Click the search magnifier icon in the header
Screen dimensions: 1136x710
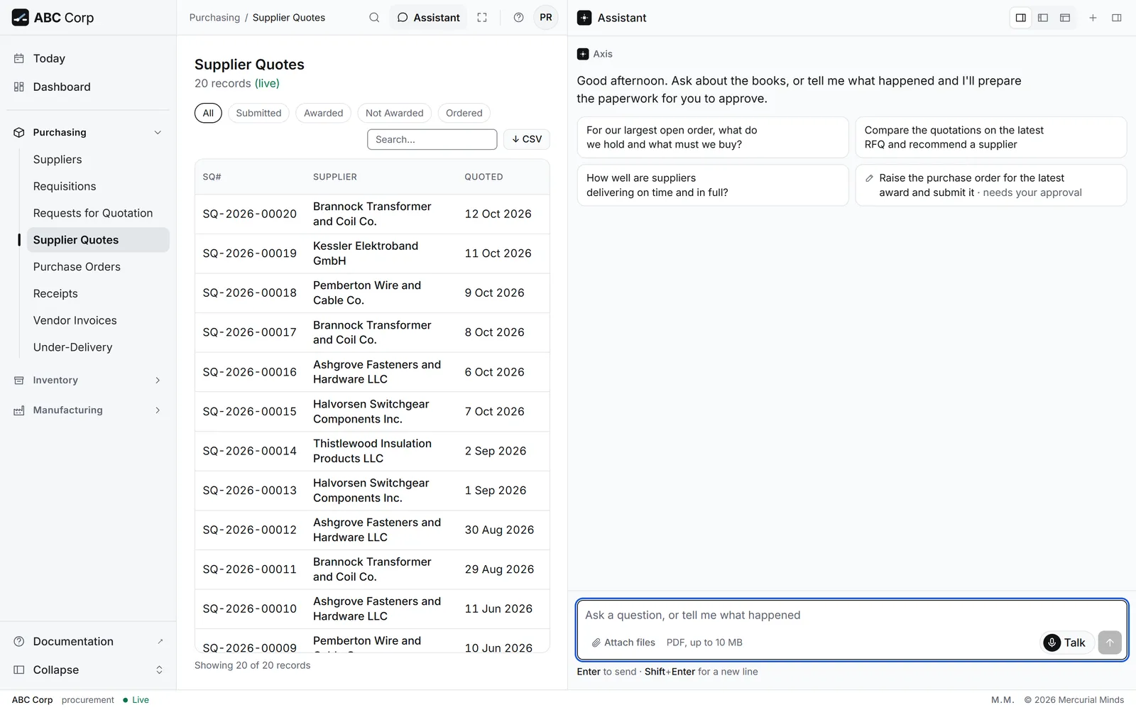[374, 18]
